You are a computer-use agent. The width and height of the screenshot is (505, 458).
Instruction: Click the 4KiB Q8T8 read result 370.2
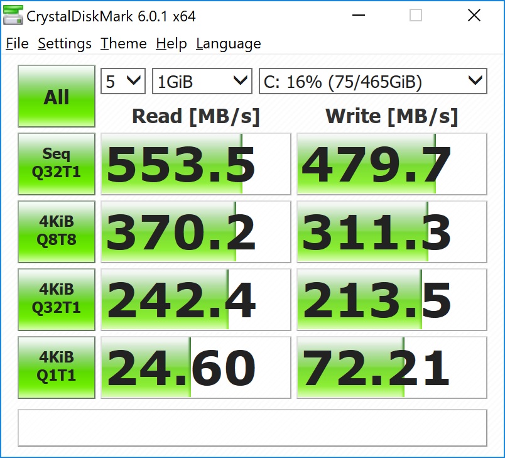(x=196, y=232)
